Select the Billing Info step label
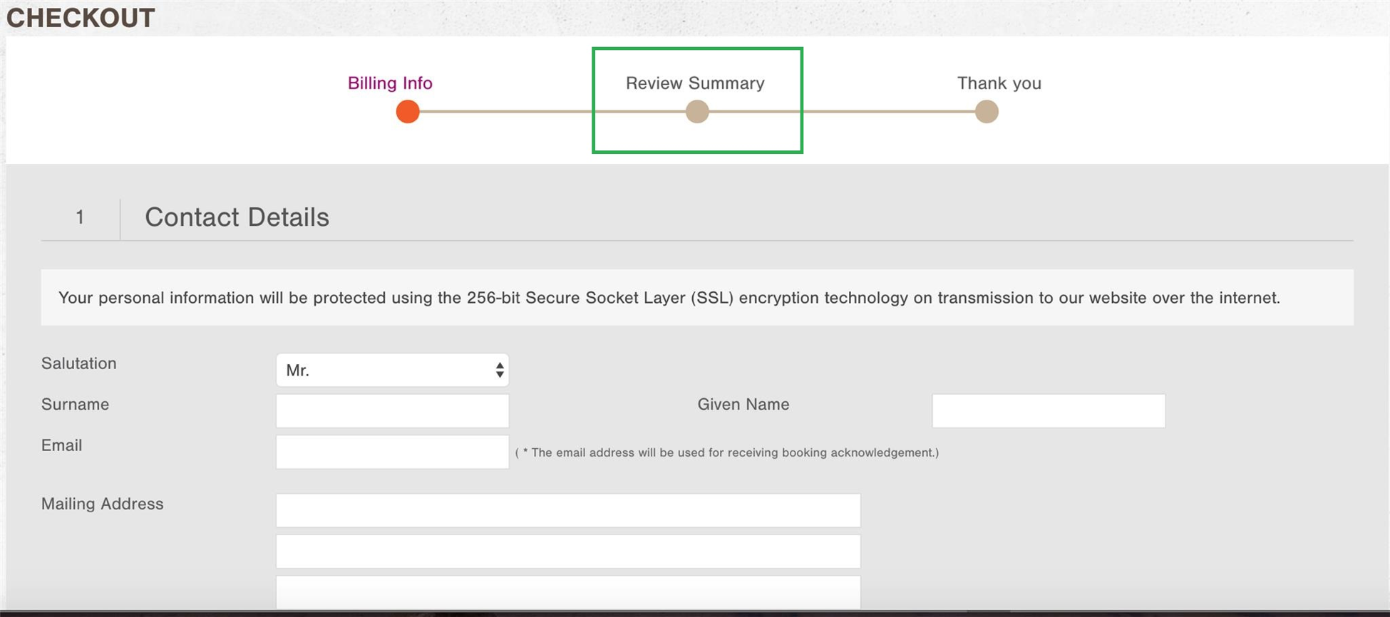Viewport: 1390px width, 617px height. pyautogui.click(x=390, y=83)
